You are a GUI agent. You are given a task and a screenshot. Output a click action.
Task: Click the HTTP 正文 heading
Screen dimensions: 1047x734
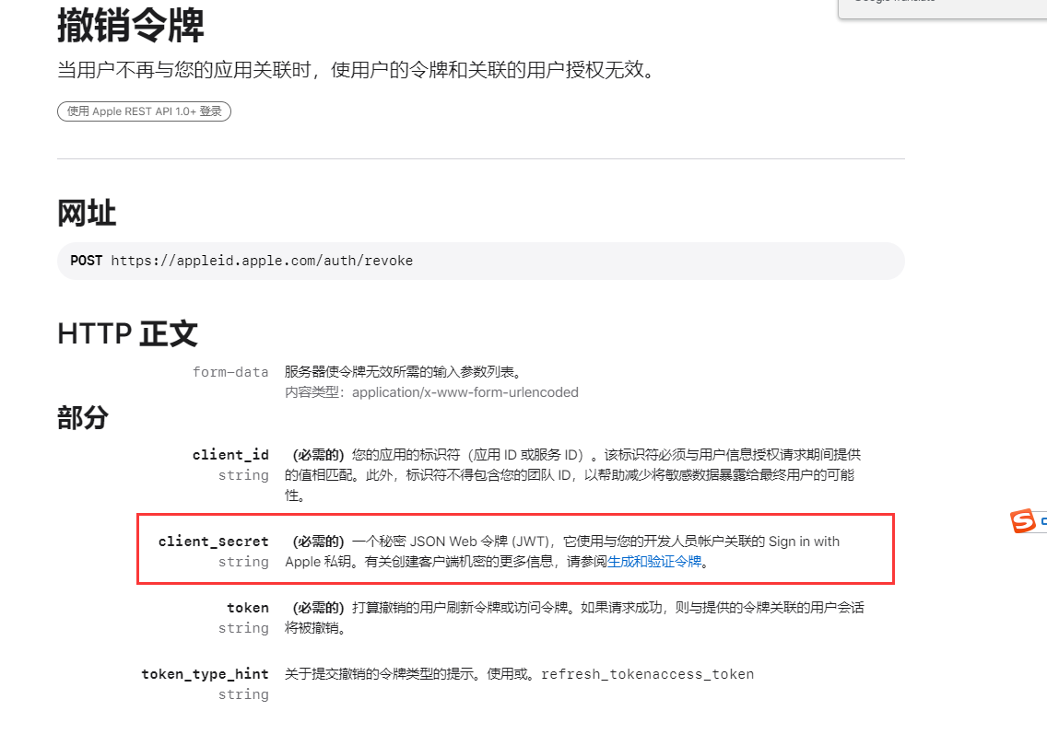[127, 333]
